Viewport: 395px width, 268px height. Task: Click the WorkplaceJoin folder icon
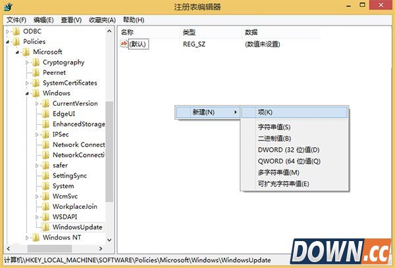(x=46, y=207)
